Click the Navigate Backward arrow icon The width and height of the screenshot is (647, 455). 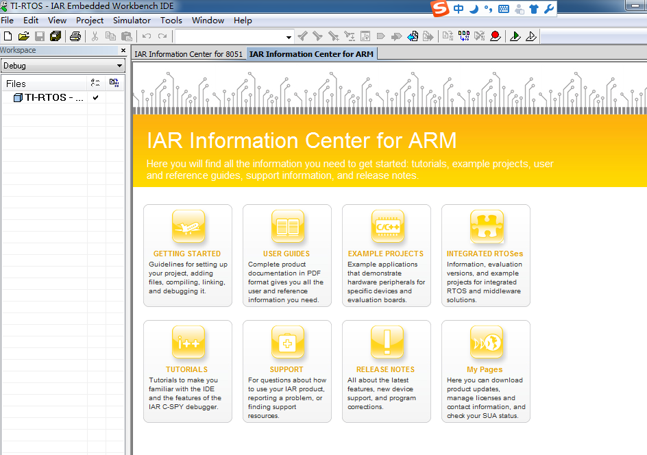(413, 36)
